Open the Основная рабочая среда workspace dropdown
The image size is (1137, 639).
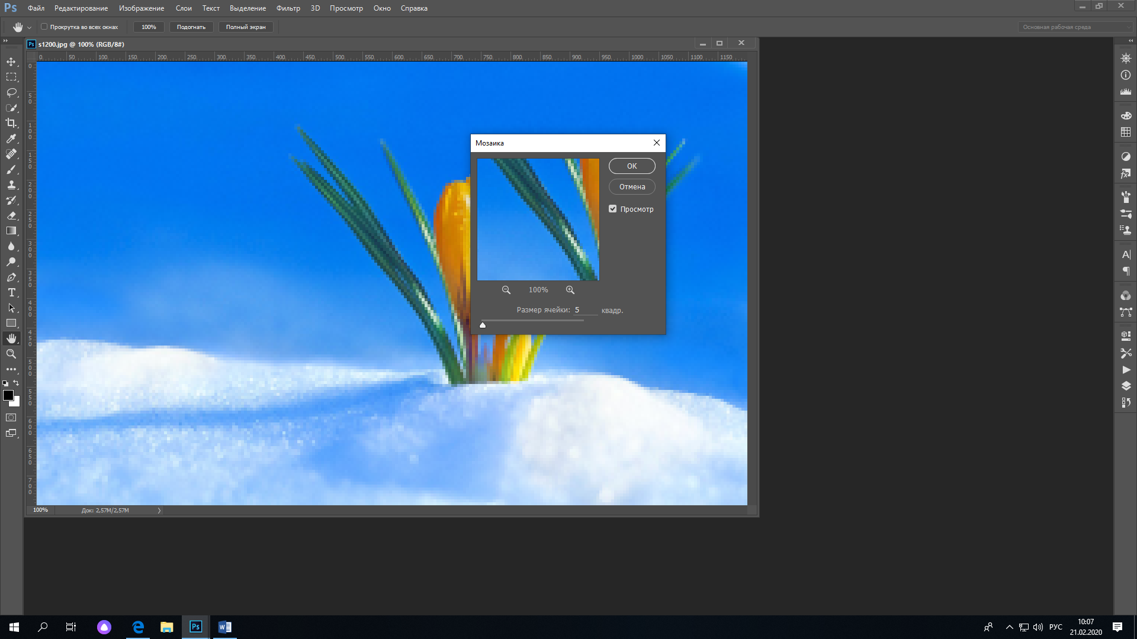[x=1075, y=27]
